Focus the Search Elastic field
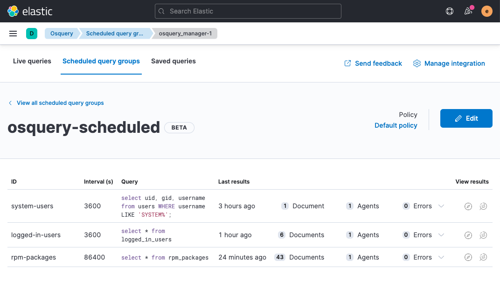 (x=248, y=11)
